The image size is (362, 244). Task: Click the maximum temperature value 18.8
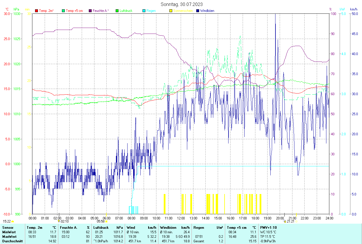53,236
